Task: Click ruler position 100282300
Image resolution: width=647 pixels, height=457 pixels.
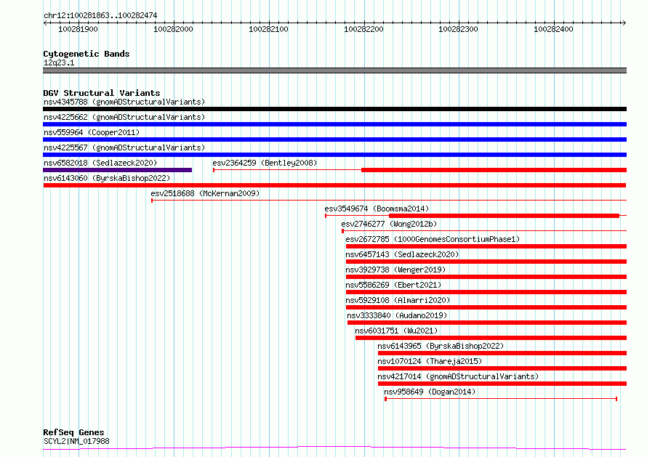Action: (459, 29)
